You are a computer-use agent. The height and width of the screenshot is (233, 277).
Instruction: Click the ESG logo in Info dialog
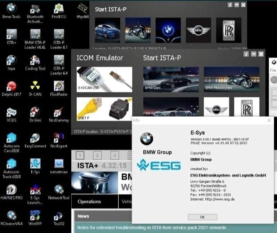(x=159, y=165)
